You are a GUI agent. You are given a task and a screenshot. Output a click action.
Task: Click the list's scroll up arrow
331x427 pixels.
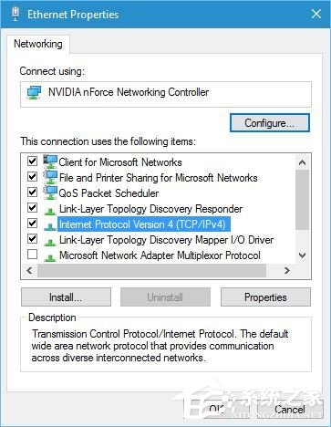click(302, 162)
